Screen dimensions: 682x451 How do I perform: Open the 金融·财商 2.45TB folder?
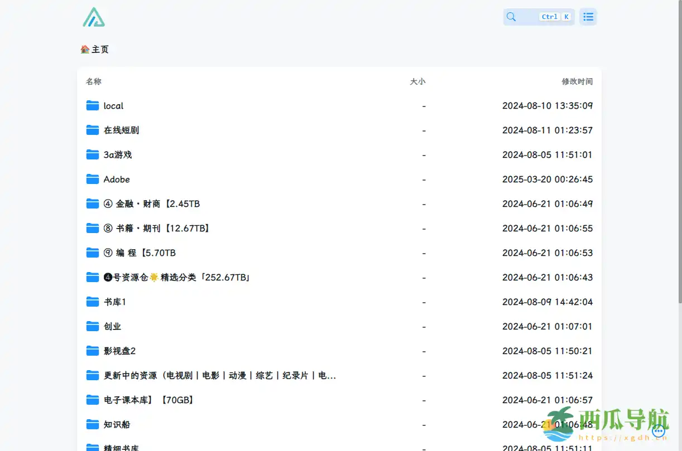point(152,204)
